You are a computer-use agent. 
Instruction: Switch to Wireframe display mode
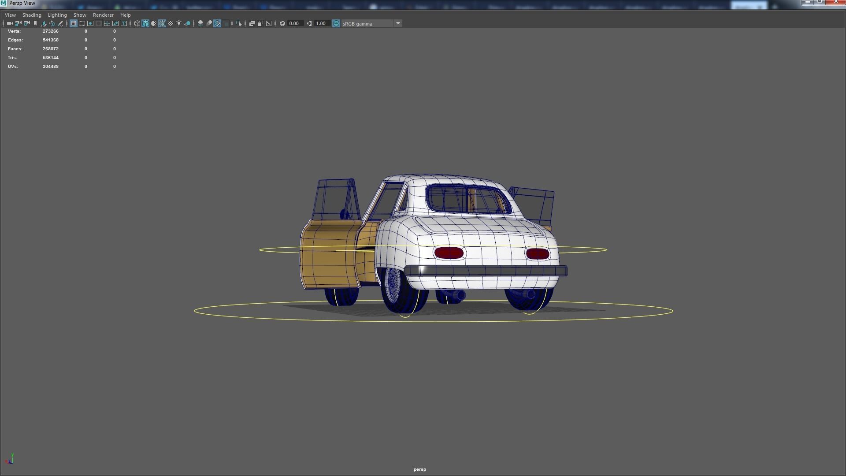point(137,23)
